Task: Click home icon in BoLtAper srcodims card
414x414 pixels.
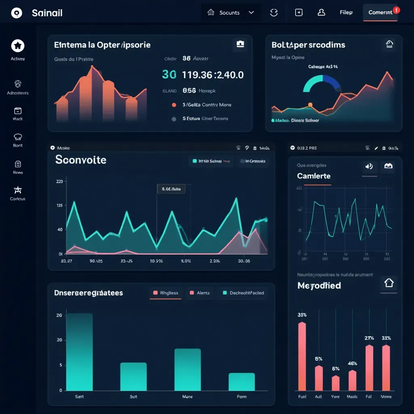Action: (389, 44)
